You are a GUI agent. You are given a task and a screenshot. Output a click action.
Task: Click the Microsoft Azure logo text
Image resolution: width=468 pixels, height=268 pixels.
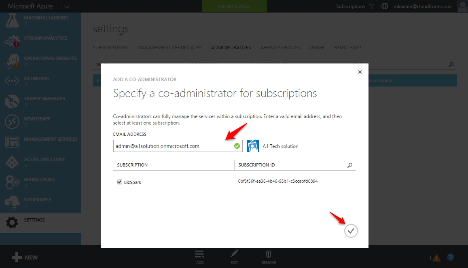[30, 6]
